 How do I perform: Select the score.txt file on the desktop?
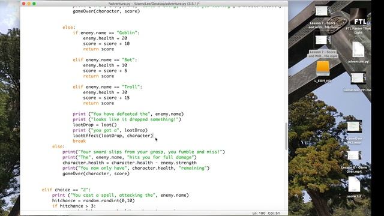(354, 187)
